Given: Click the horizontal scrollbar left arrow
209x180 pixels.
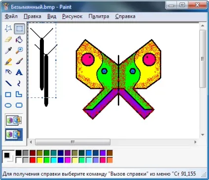Looking at the screenshot, I should [x=31, y=142].
